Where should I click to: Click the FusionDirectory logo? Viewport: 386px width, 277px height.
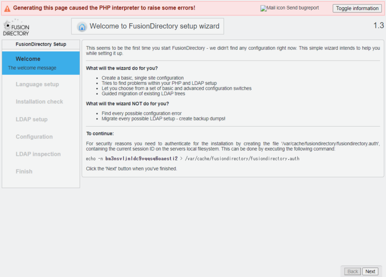click(x=16, y=27)
